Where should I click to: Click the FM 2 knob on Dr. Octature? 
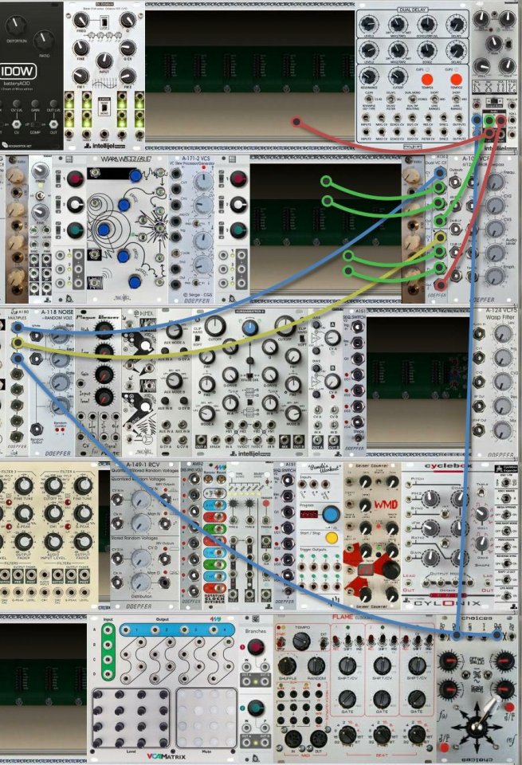[128, 76]
